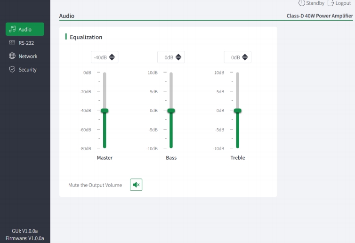Mute the output volume with speaker icon
The image size is (355, 243).
pyautogui.click(x=136, y=185)
